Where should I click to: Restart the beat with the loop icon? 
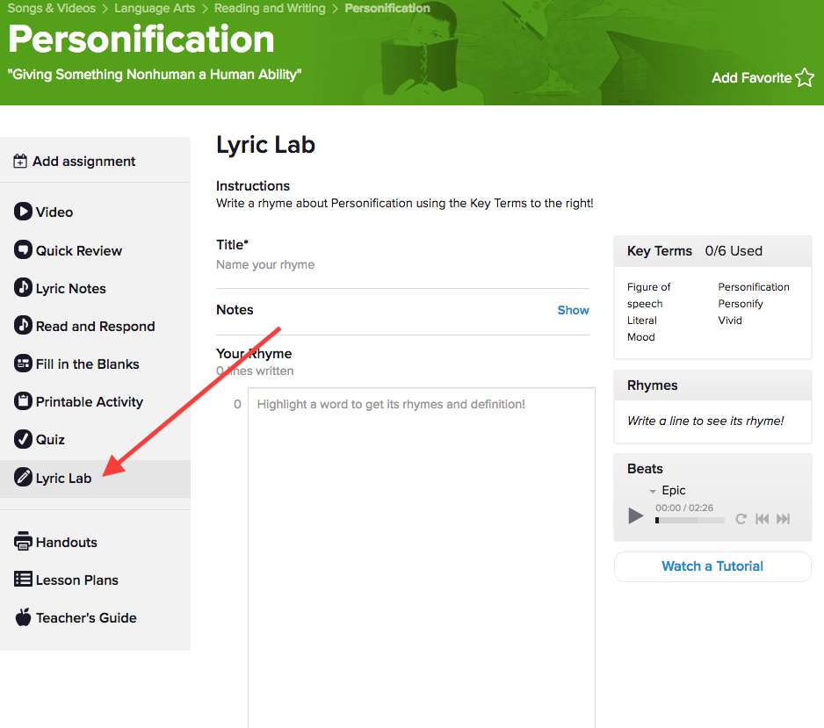coord(741,519)
